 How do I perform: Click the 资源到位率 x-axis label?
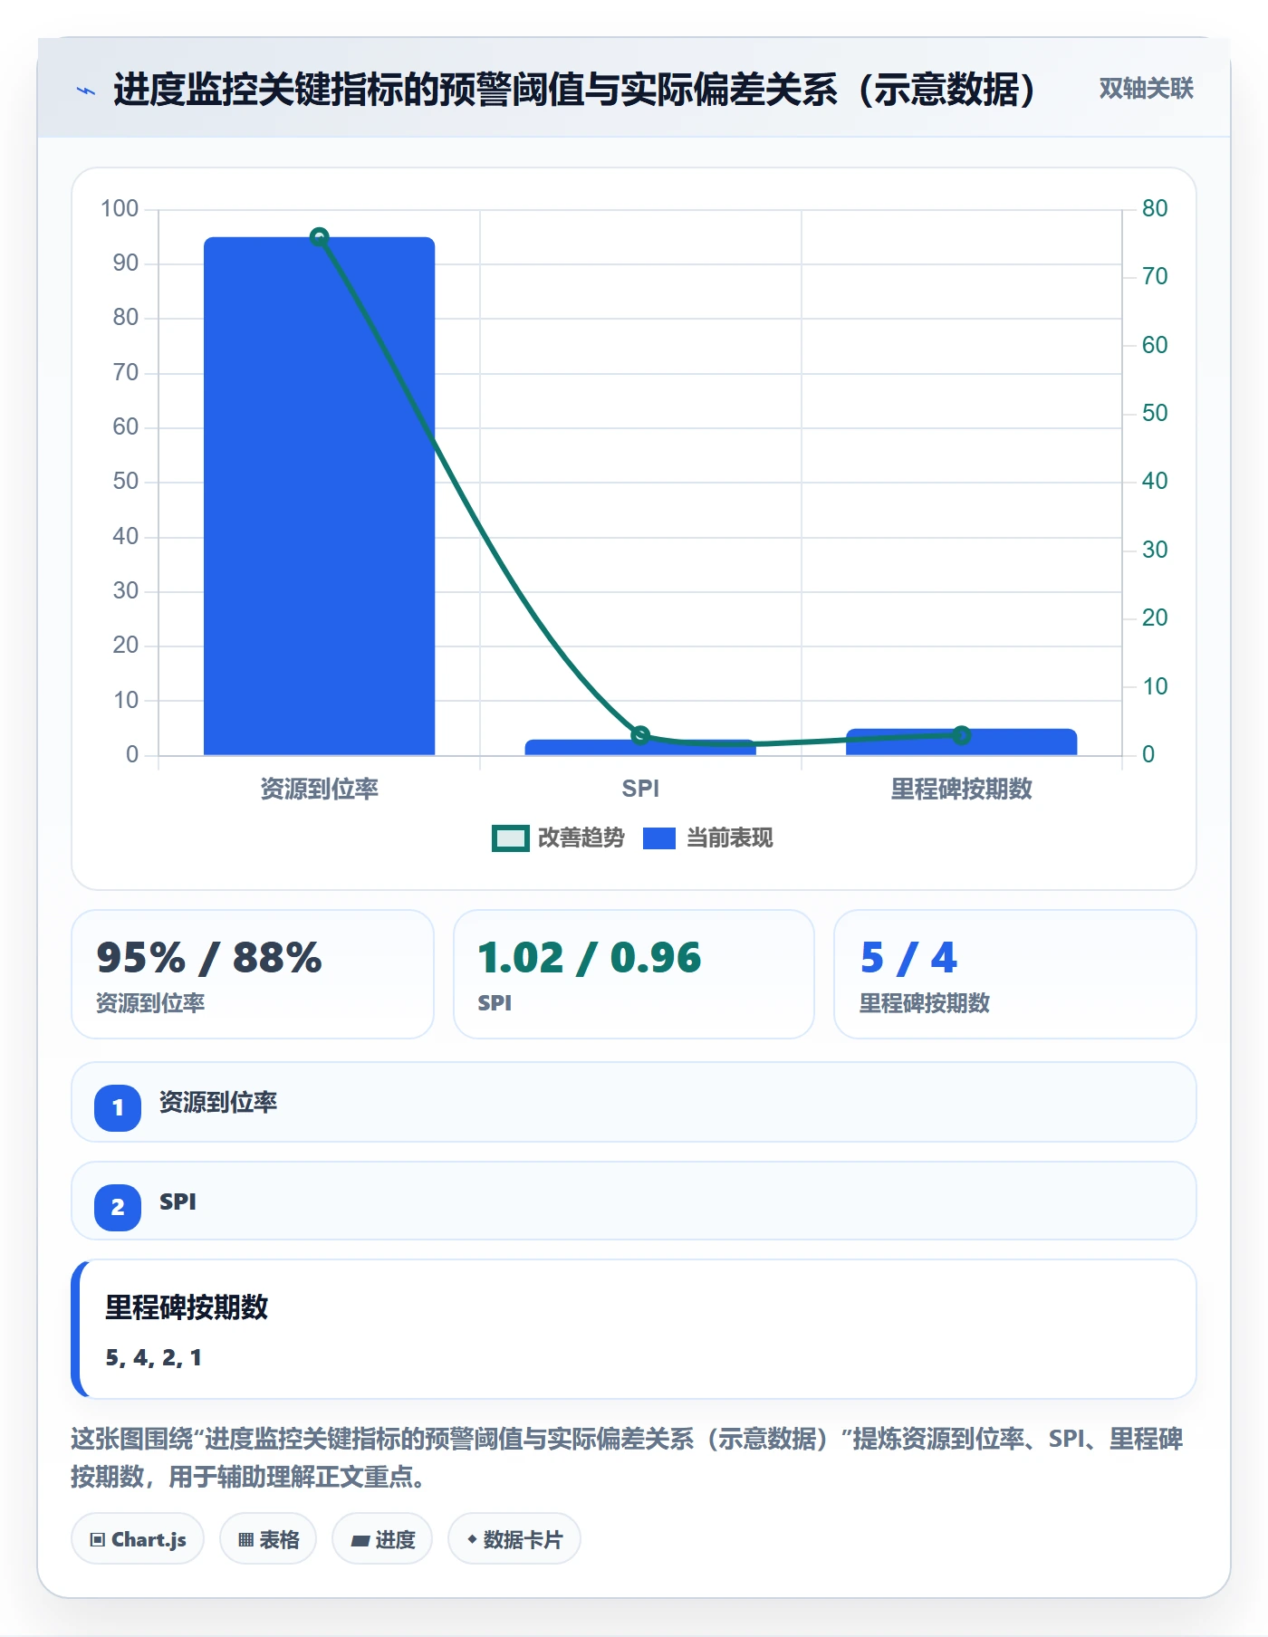(319, 789)
